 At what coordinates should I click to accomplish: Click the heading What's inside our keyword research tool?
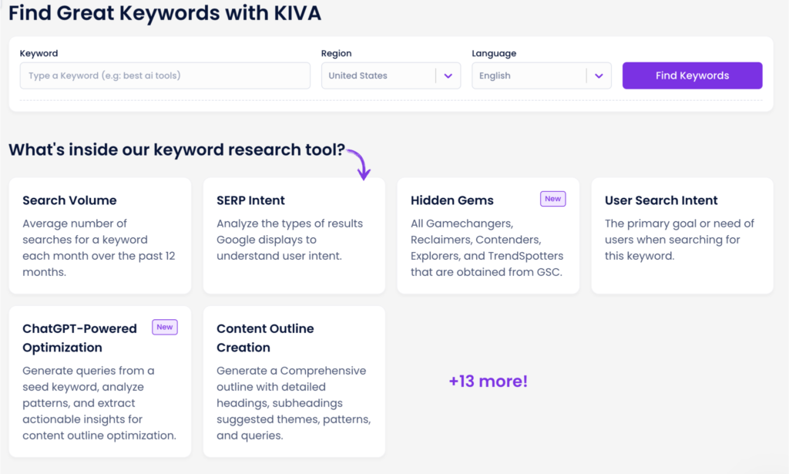[176, 150]
